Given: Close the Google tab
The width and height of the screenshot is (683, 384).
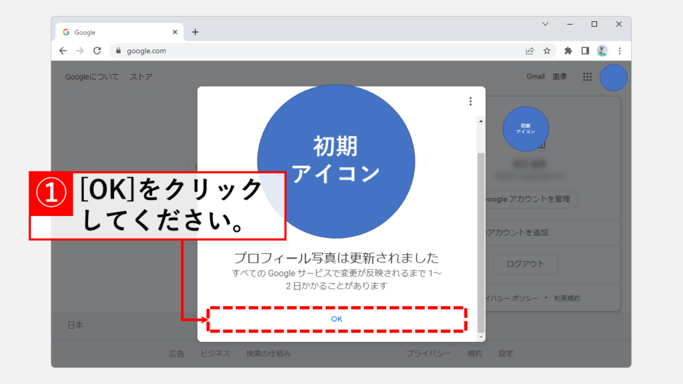Looking at the screenshot, I should (x=175, y=32).
